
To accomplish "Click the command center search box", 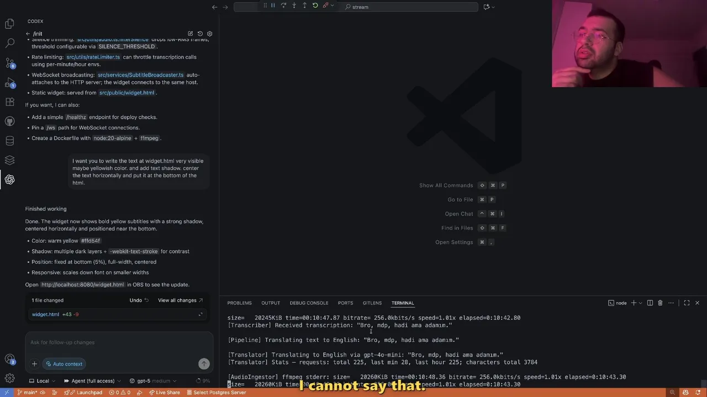I will (356, 7).
